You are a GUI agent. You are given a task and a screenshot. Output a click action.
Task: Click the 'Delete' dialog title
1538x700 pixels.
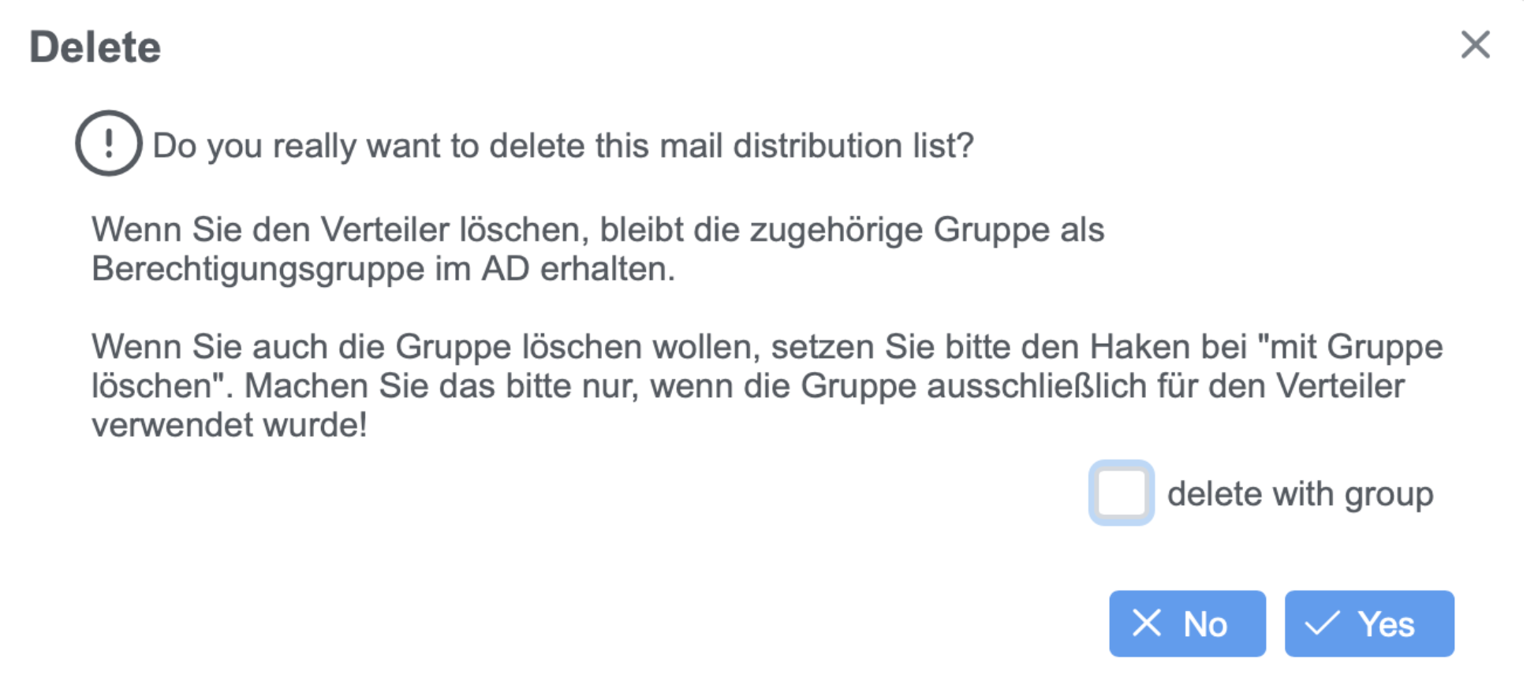point(95,47)
